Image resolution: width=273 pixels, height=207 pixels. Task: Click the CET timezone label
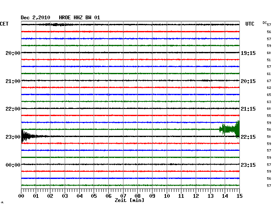pyautogui.click(x=4, y=24)
